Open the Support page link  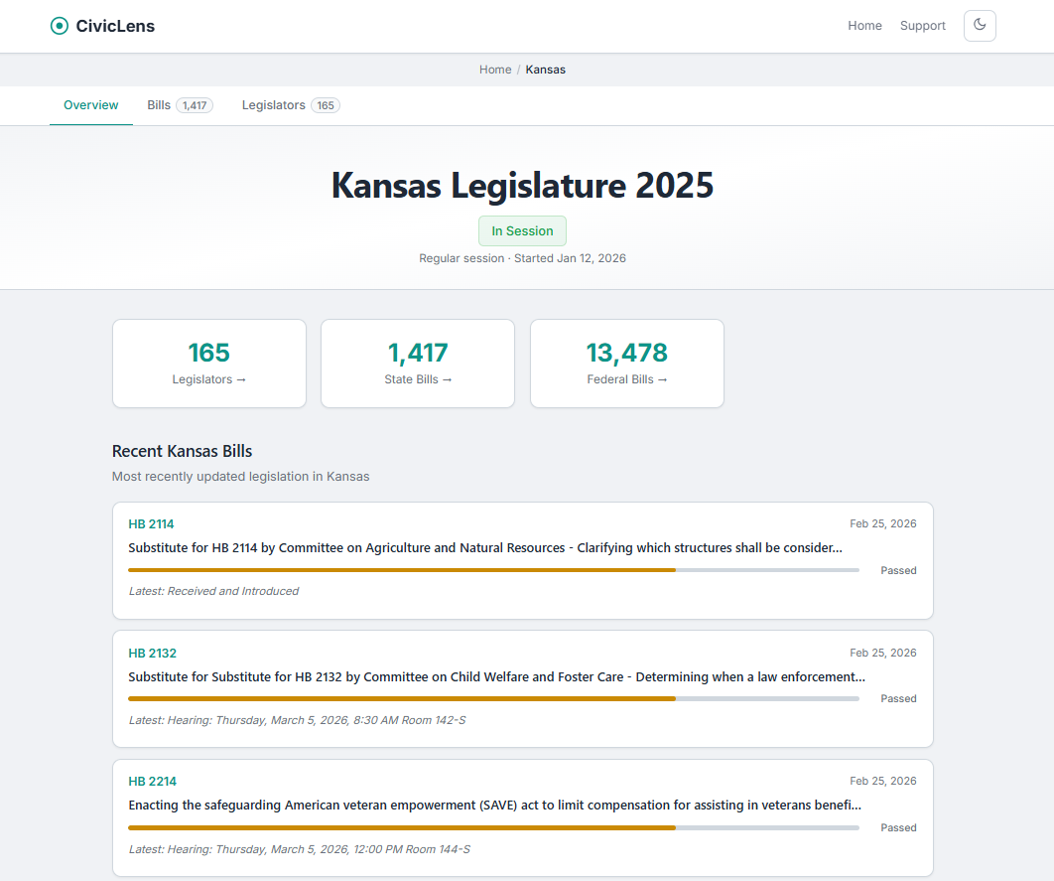(x=922, y=26)
